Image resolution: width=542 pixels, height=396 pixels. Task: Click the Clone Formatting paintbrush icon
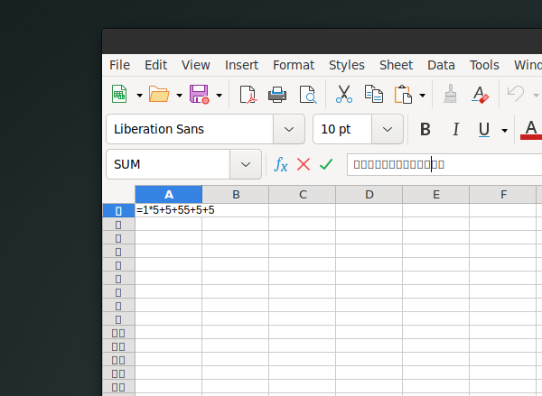tap(450, 94)
